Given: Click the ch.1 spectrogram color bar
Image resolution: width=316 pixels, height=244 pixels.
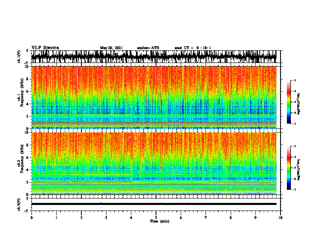Looking at the screenshot, I should (x=288, y=102).
